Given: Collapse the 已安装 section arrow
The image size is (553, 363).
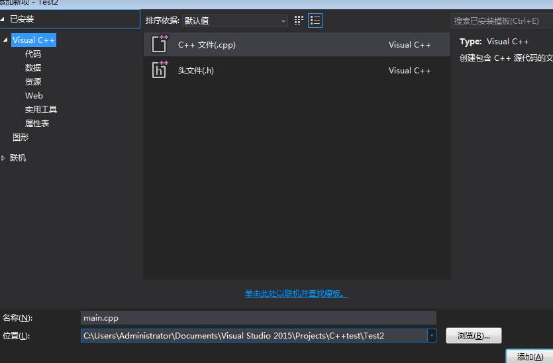Looking at the screenshot, I should coord(3,19).
